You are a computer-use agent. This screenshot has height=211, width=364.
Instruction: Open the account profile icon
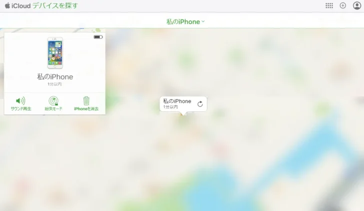[357, 5]
